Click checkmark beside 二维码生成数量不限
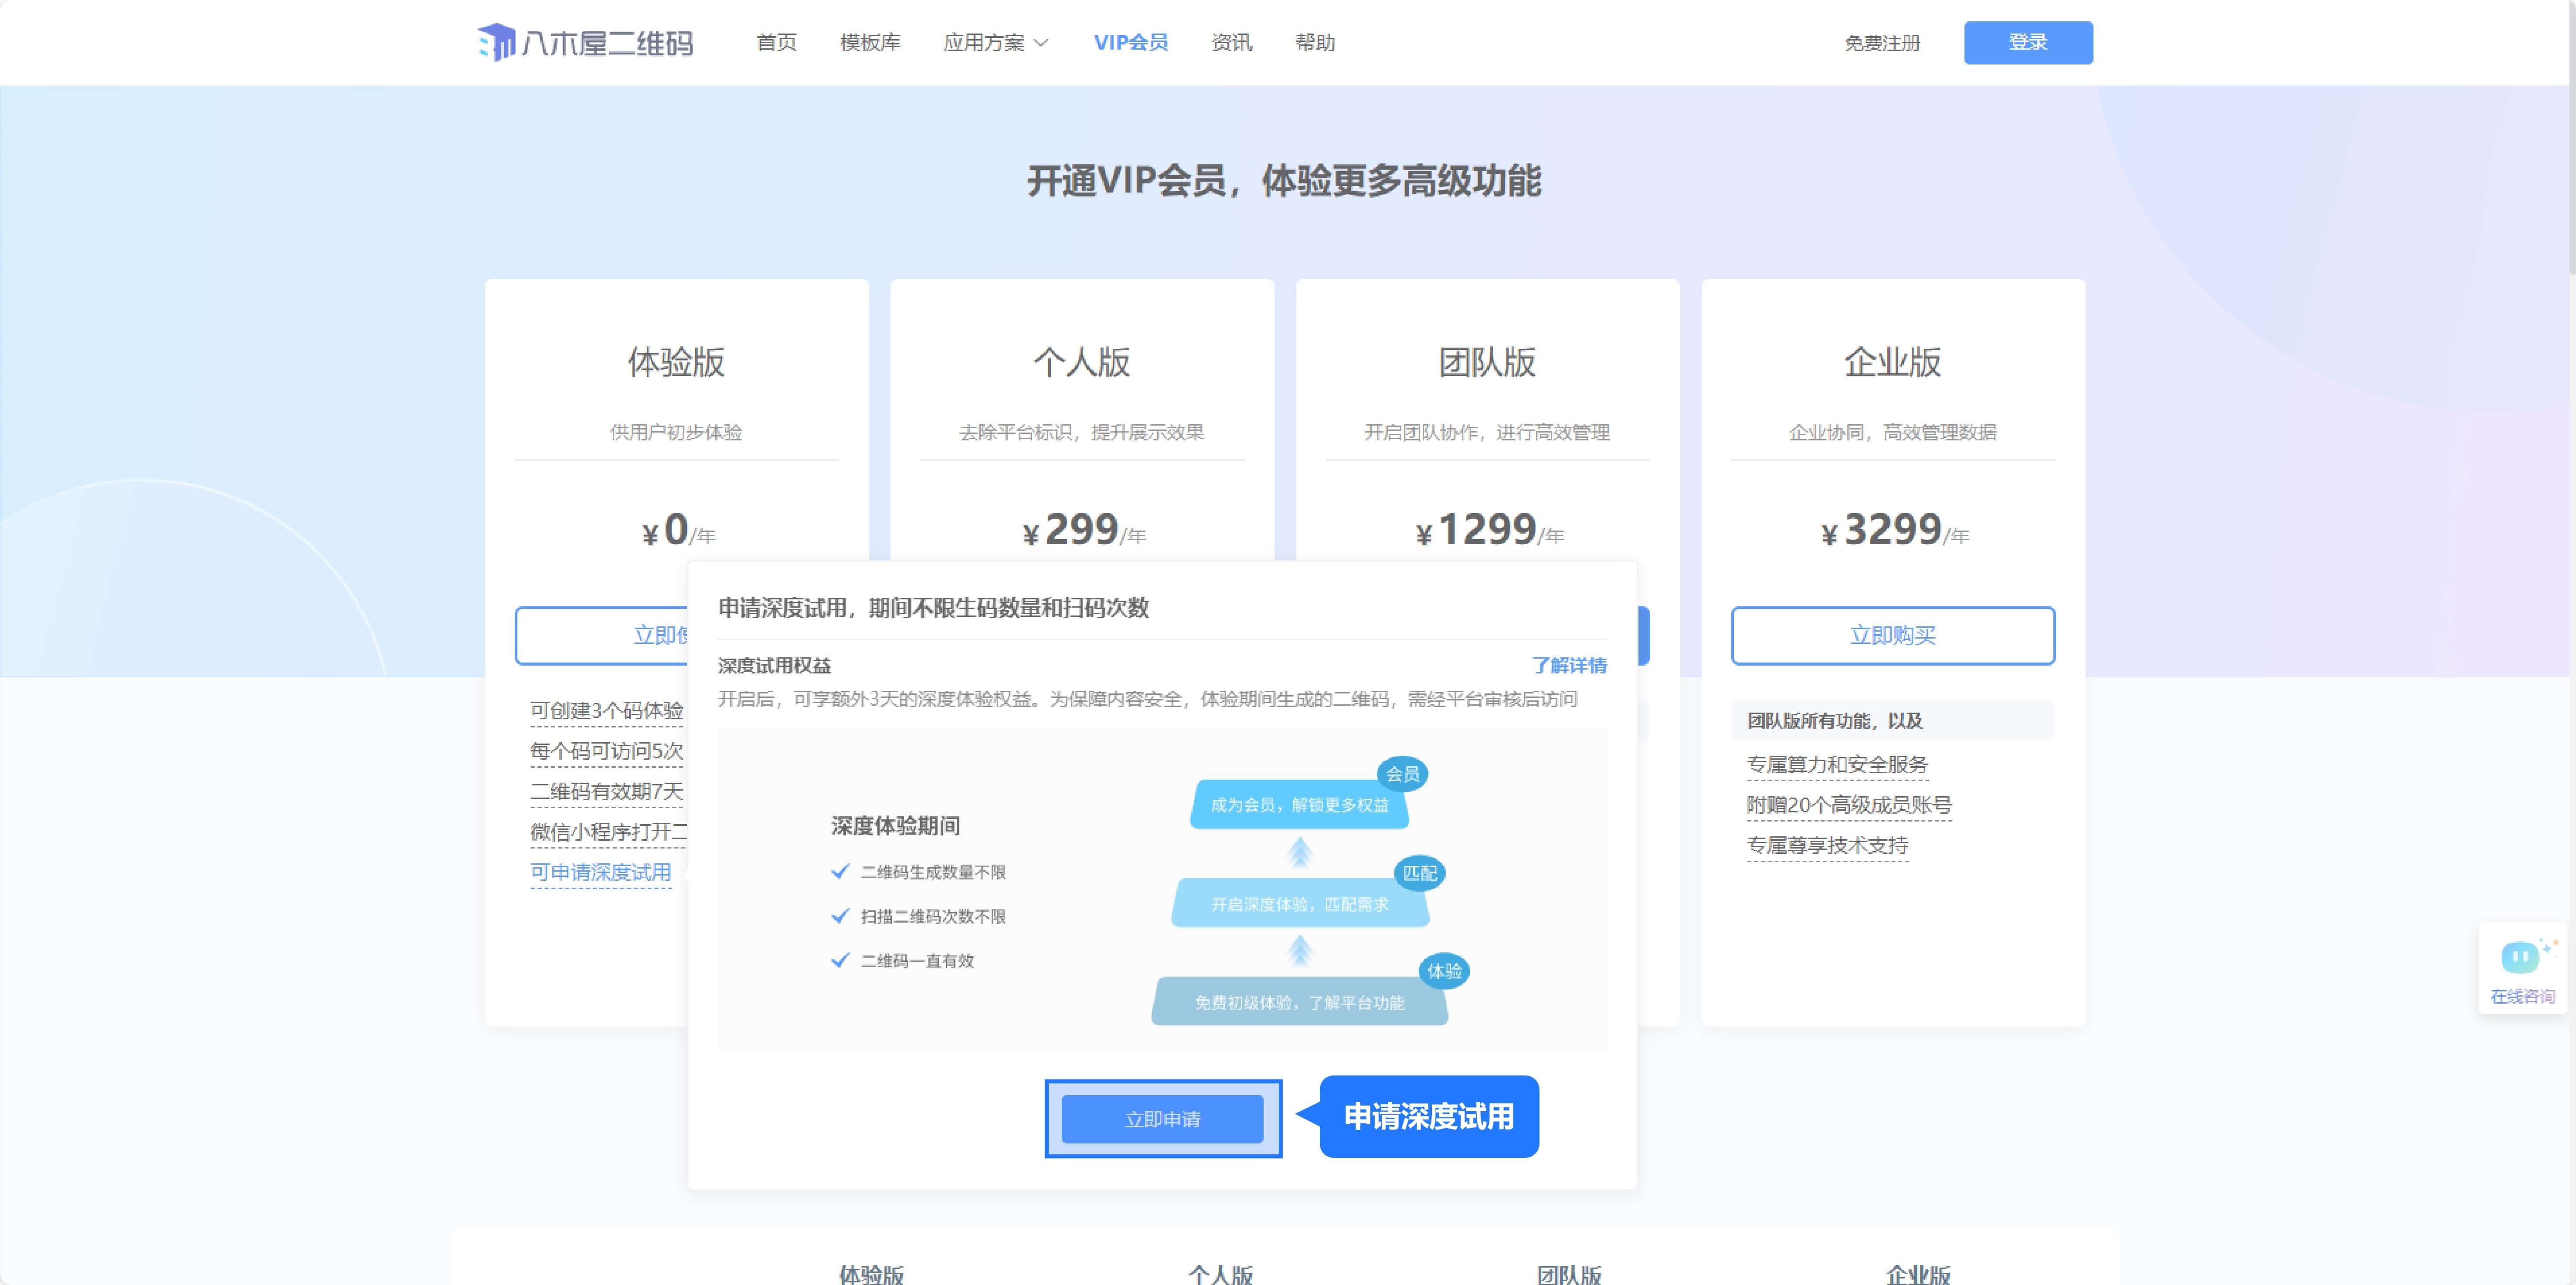This screenshot has width=2576, height=1285. (x=840, y=871)
